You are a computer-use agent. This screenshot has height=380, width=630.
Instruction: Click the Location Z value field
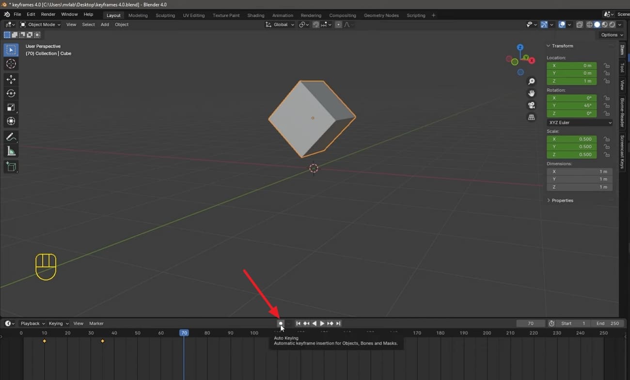pyautogui.click(x=572, y=81)
